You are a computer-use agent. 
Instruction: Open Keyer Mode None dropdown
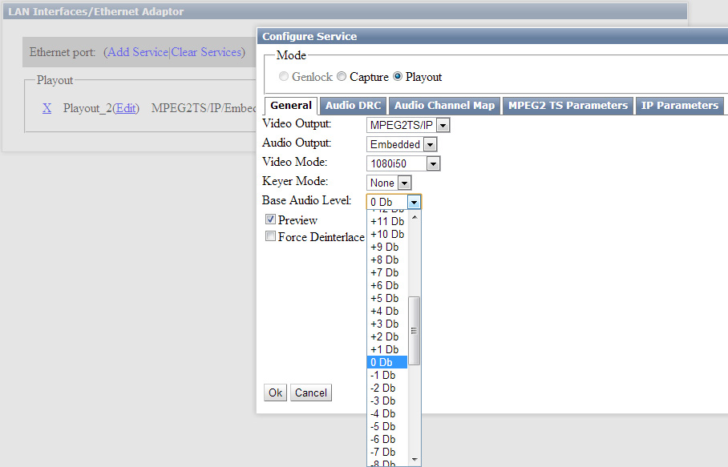[389, 183]
